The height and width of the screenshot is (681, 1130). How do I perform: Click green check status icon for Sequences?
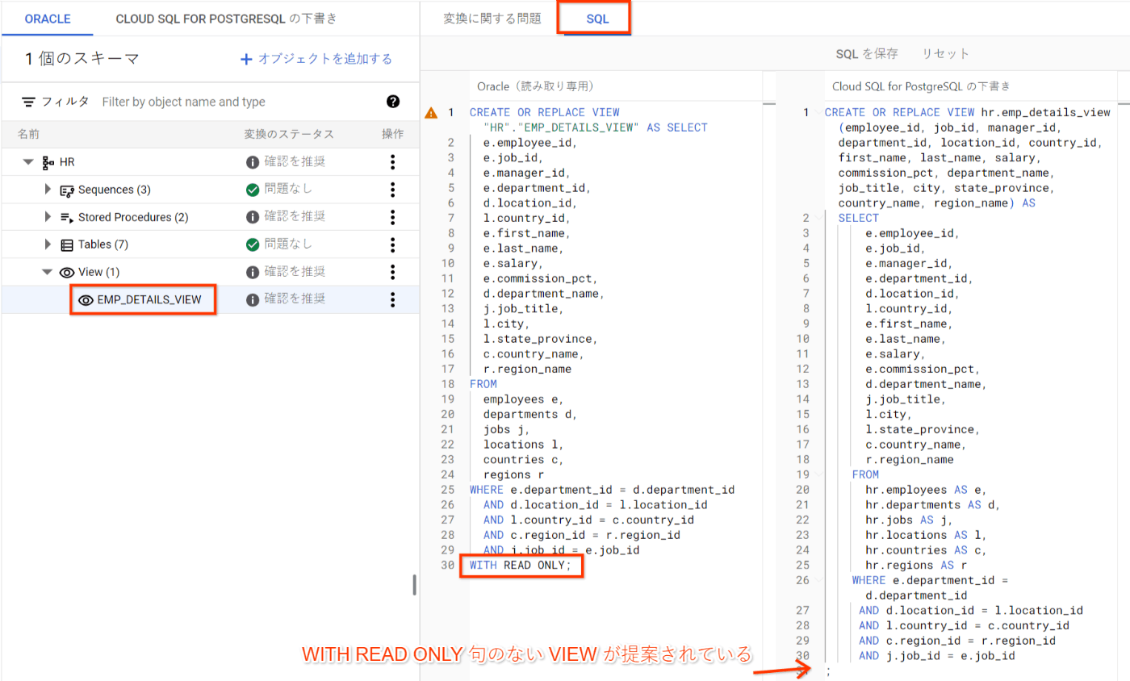[x=253, y=190]
